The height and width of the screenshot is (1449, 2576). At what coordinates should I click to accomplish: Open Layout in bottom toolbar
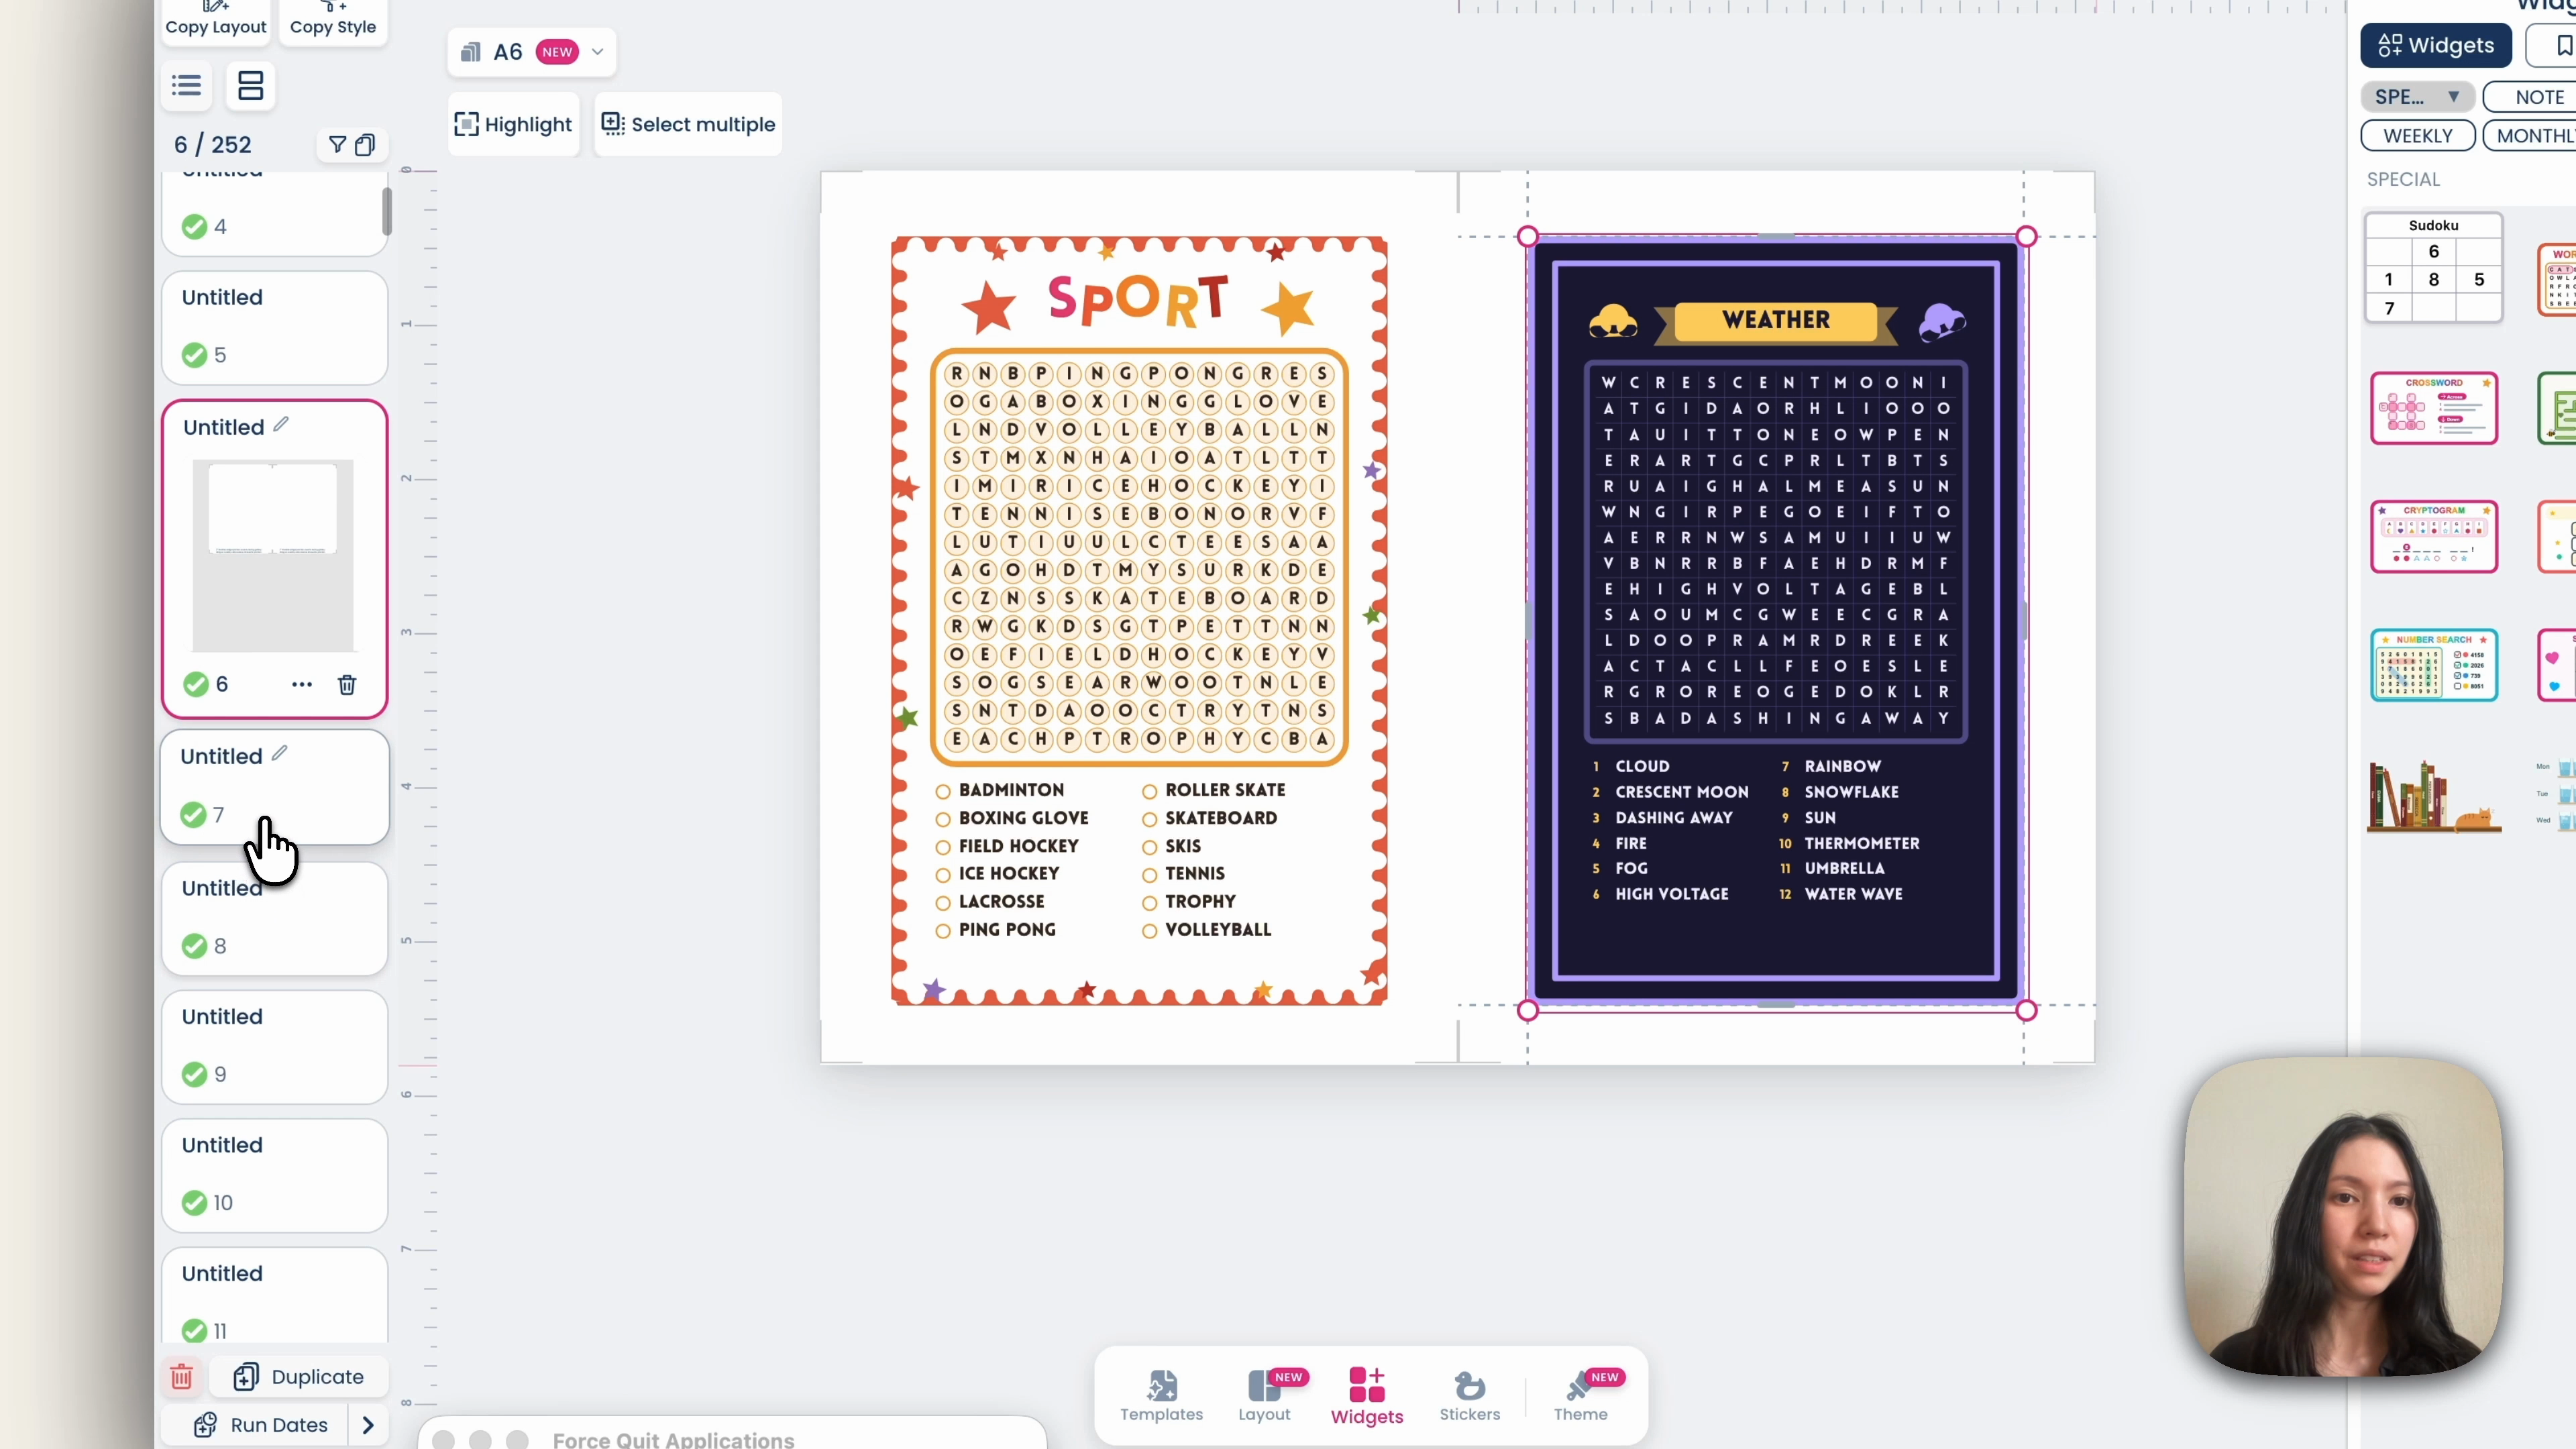(1265, 1396)
